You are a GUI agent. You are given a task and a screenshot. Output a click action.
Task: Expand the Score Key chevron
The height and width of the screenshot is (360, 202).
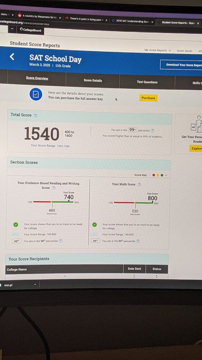click(x=166, y=175)
